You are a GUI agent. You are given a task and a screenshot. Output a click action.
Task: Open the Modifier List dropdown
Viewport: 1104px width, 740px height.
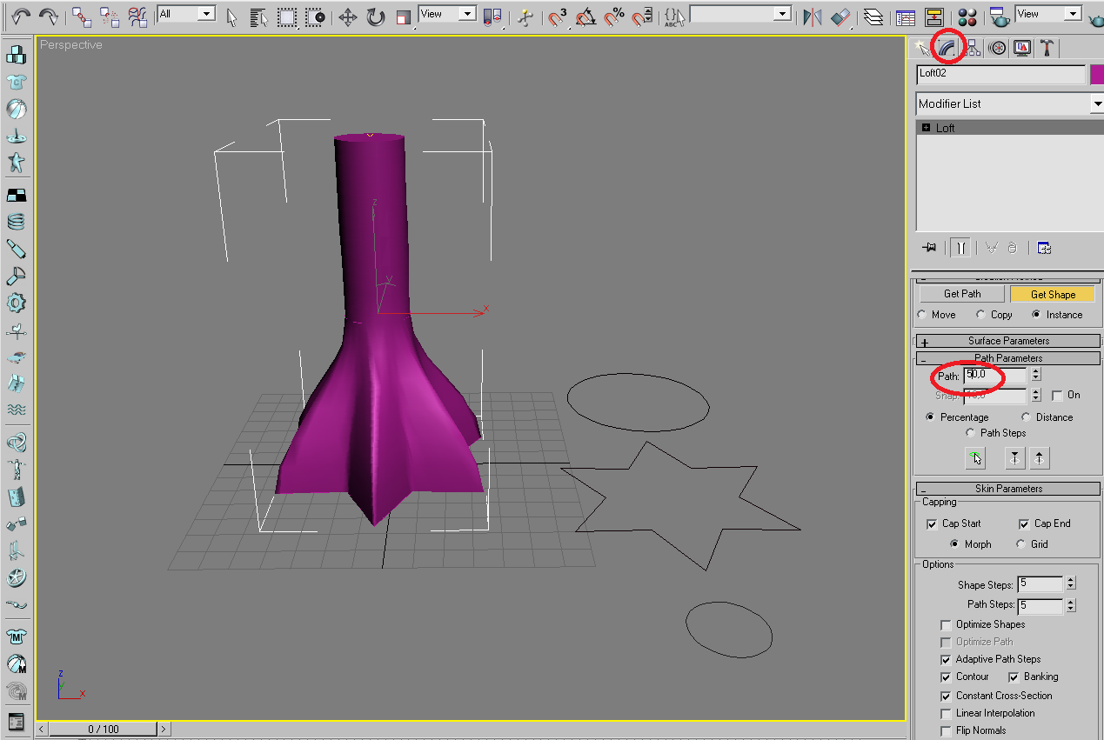(x=1010, y=103)
